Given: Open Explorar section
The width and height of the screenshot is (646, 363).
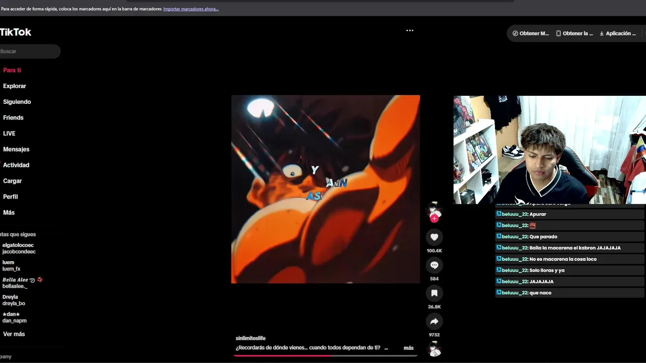Looking at the screenshot, I should [15, 86].
